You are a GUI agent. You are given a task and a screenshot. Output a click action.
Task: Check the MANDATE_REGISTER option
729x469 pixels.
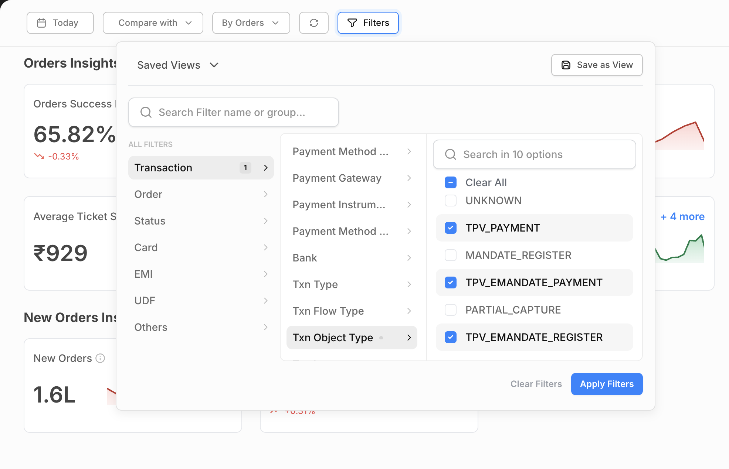(450, 255)
